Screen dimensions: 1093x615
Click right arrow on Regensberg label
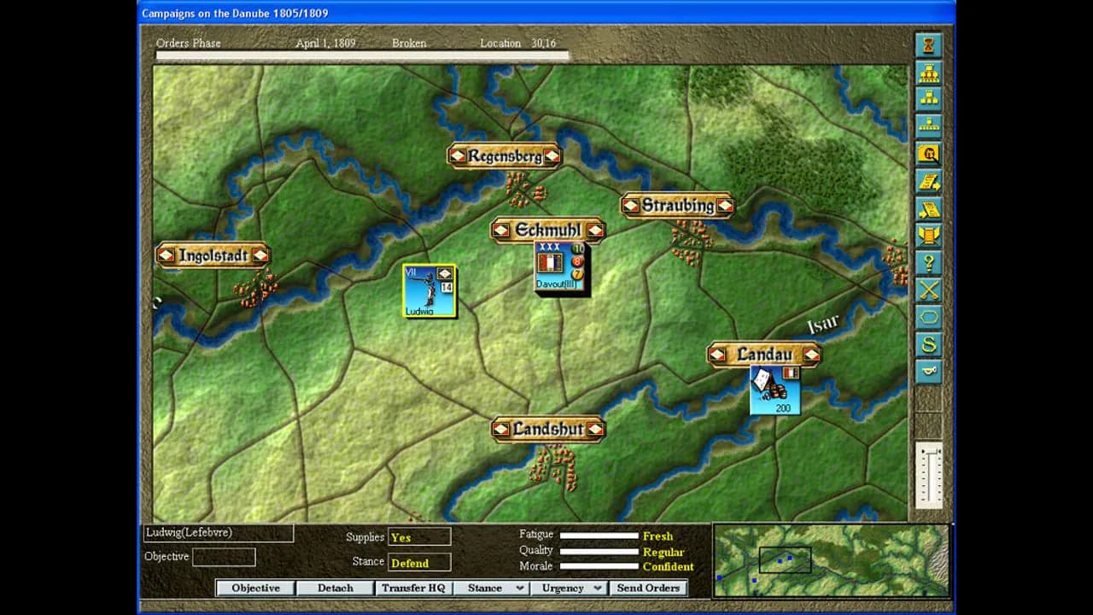pos(552,156)
